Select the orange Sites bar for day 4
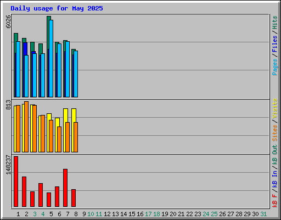 pyautogui.click(x=43, y=134)
